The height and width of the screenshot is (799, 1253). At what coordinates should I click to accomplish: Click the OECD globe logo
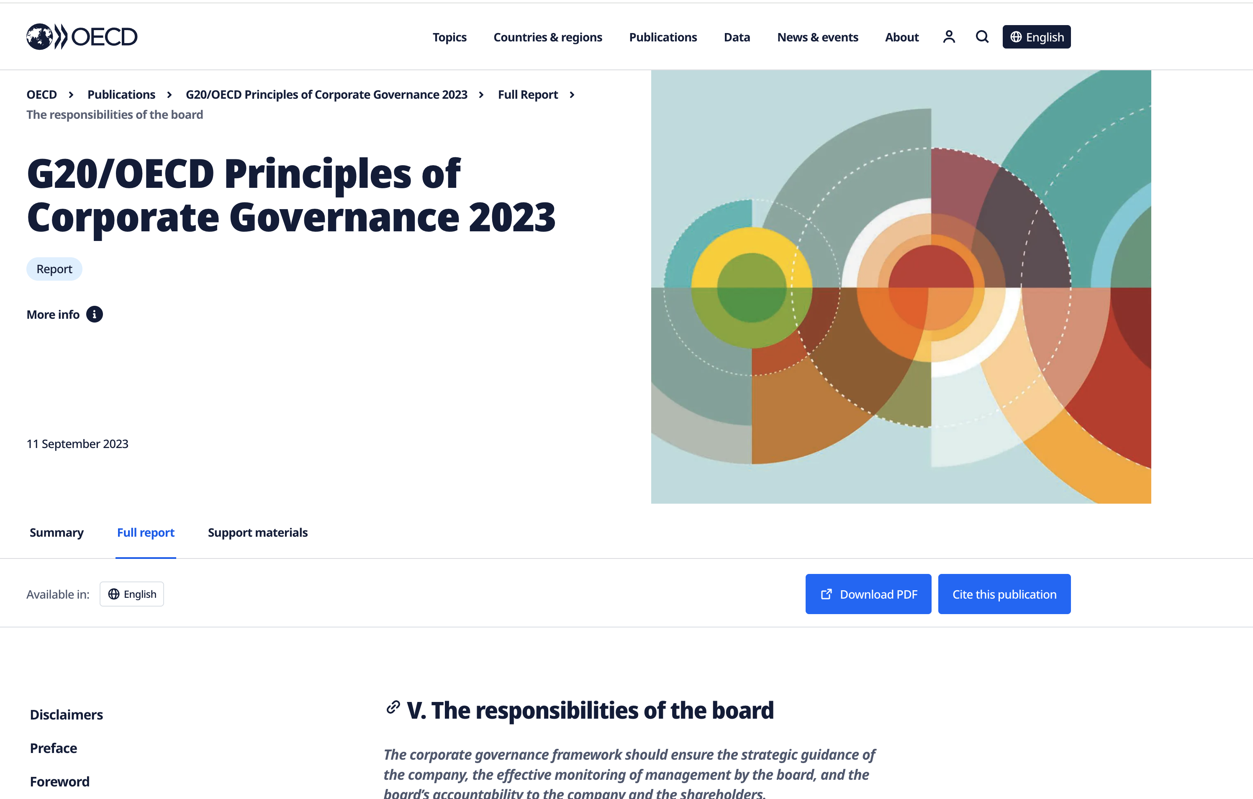[82, 36]
